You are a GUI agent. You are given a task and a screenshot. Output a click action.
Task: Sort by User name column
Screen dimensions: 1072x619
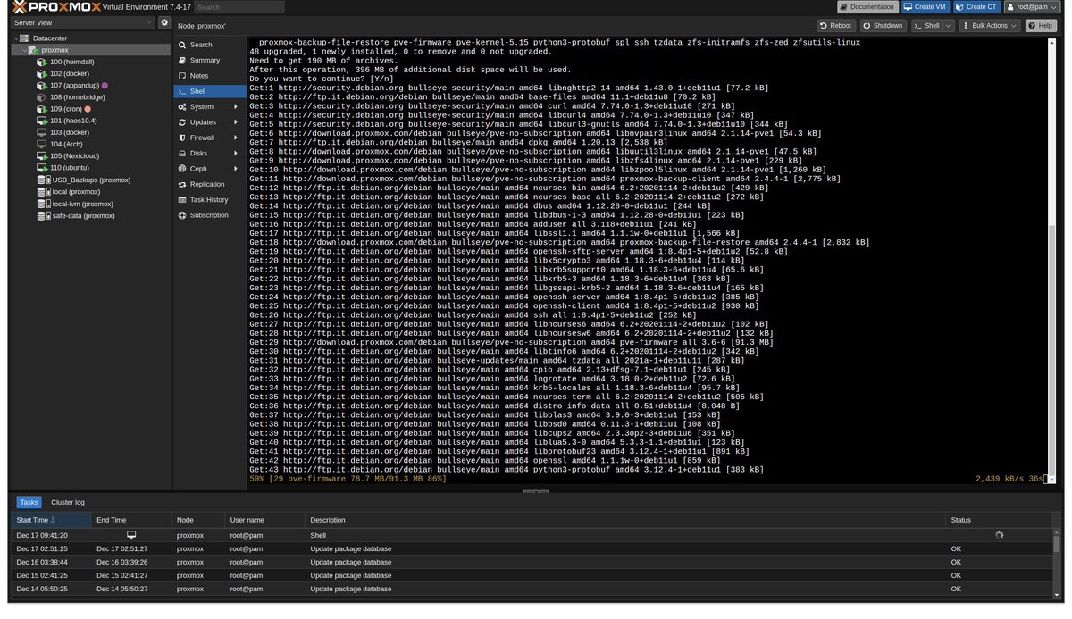[x=264, y=519]
